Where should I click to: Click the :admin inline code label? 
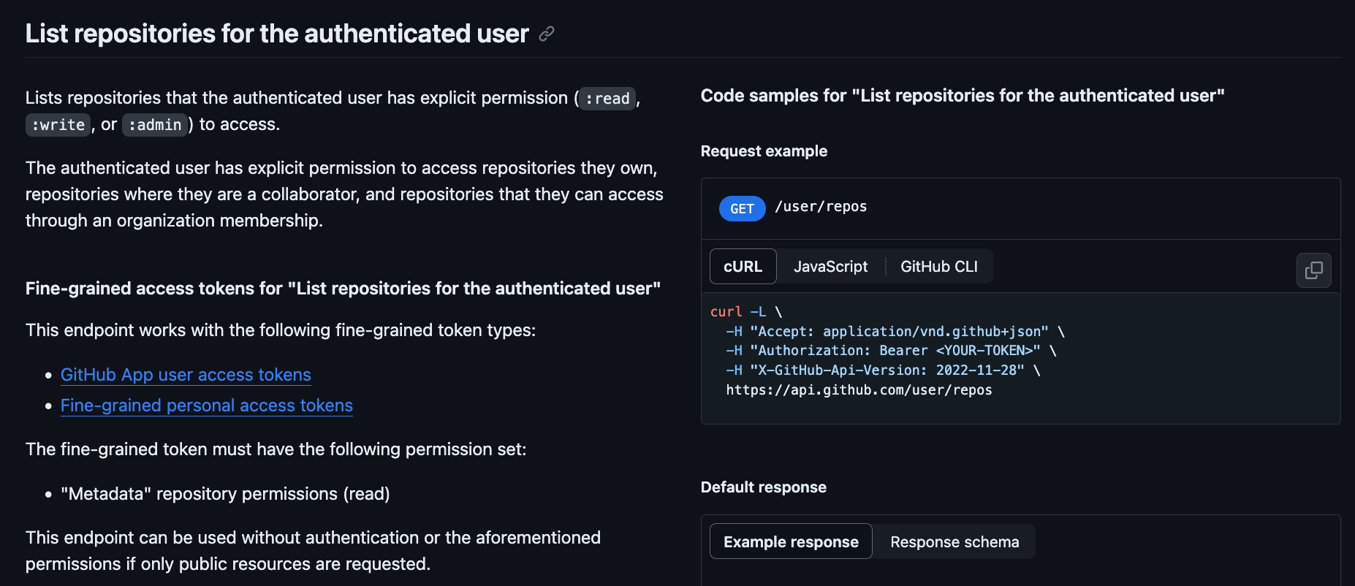155,125
